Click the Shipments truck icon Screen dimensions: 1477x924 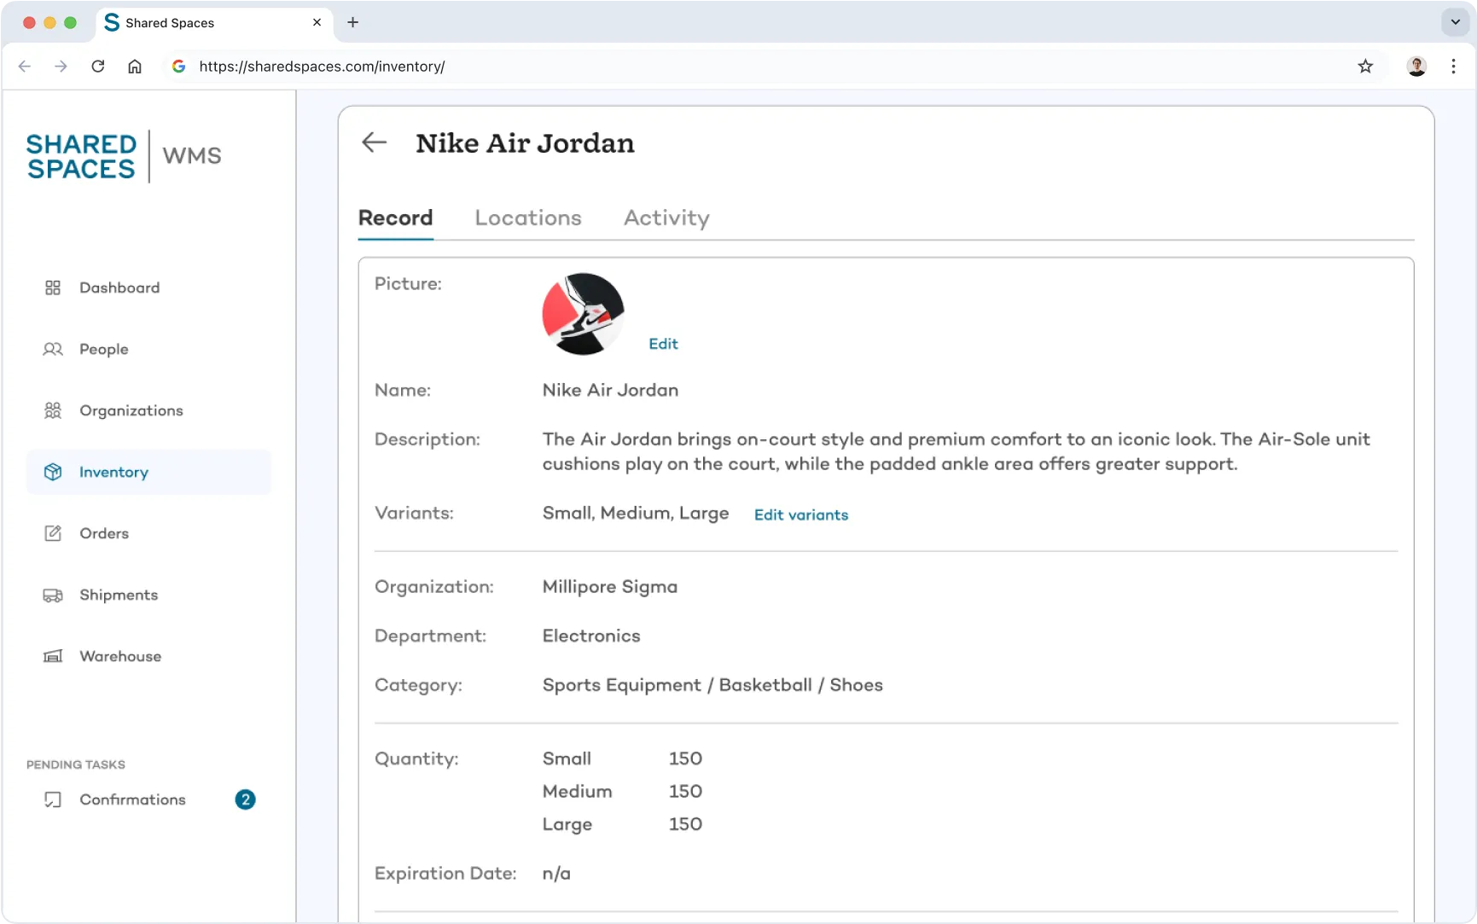tap(53, 595)
